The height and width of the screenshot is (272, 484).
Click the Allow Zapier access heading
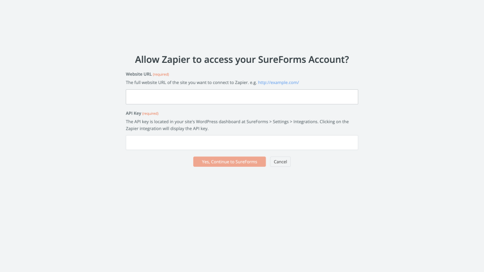(x=242, y=59)
